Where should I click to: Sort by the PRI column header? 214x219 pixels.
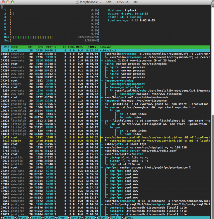pyautogui.click(x=30, y=47)
